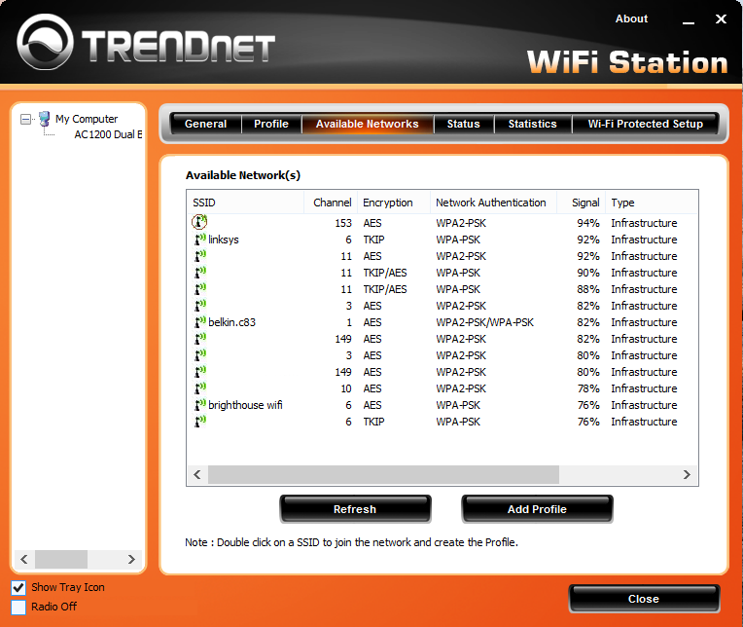
Task: Click tree panel scrollbar right arrow
Action: tap(131, 560)
